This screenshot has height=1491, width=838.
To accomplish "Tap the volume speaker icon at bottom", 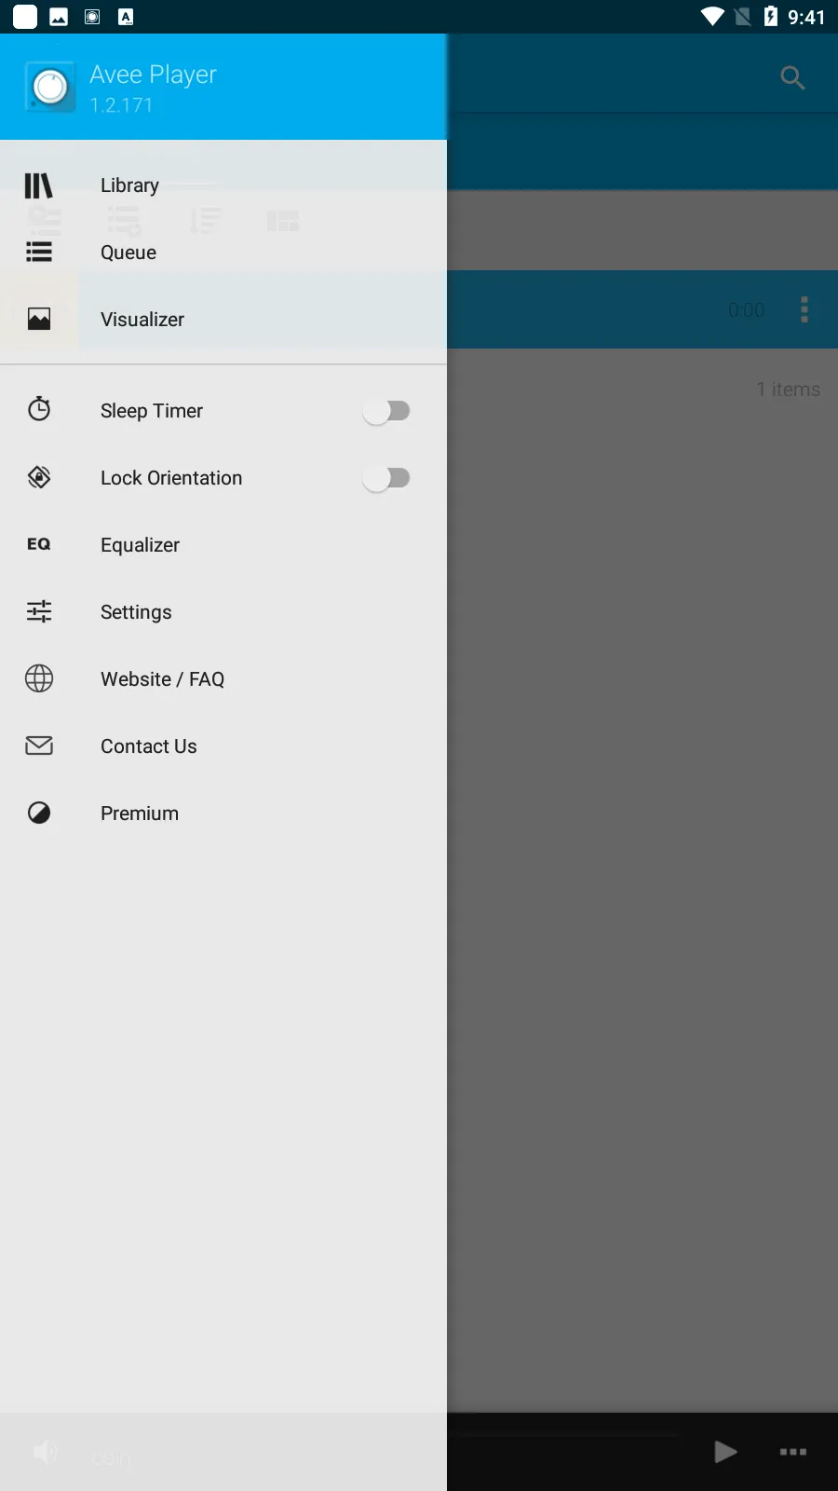I will (45, 1452).
